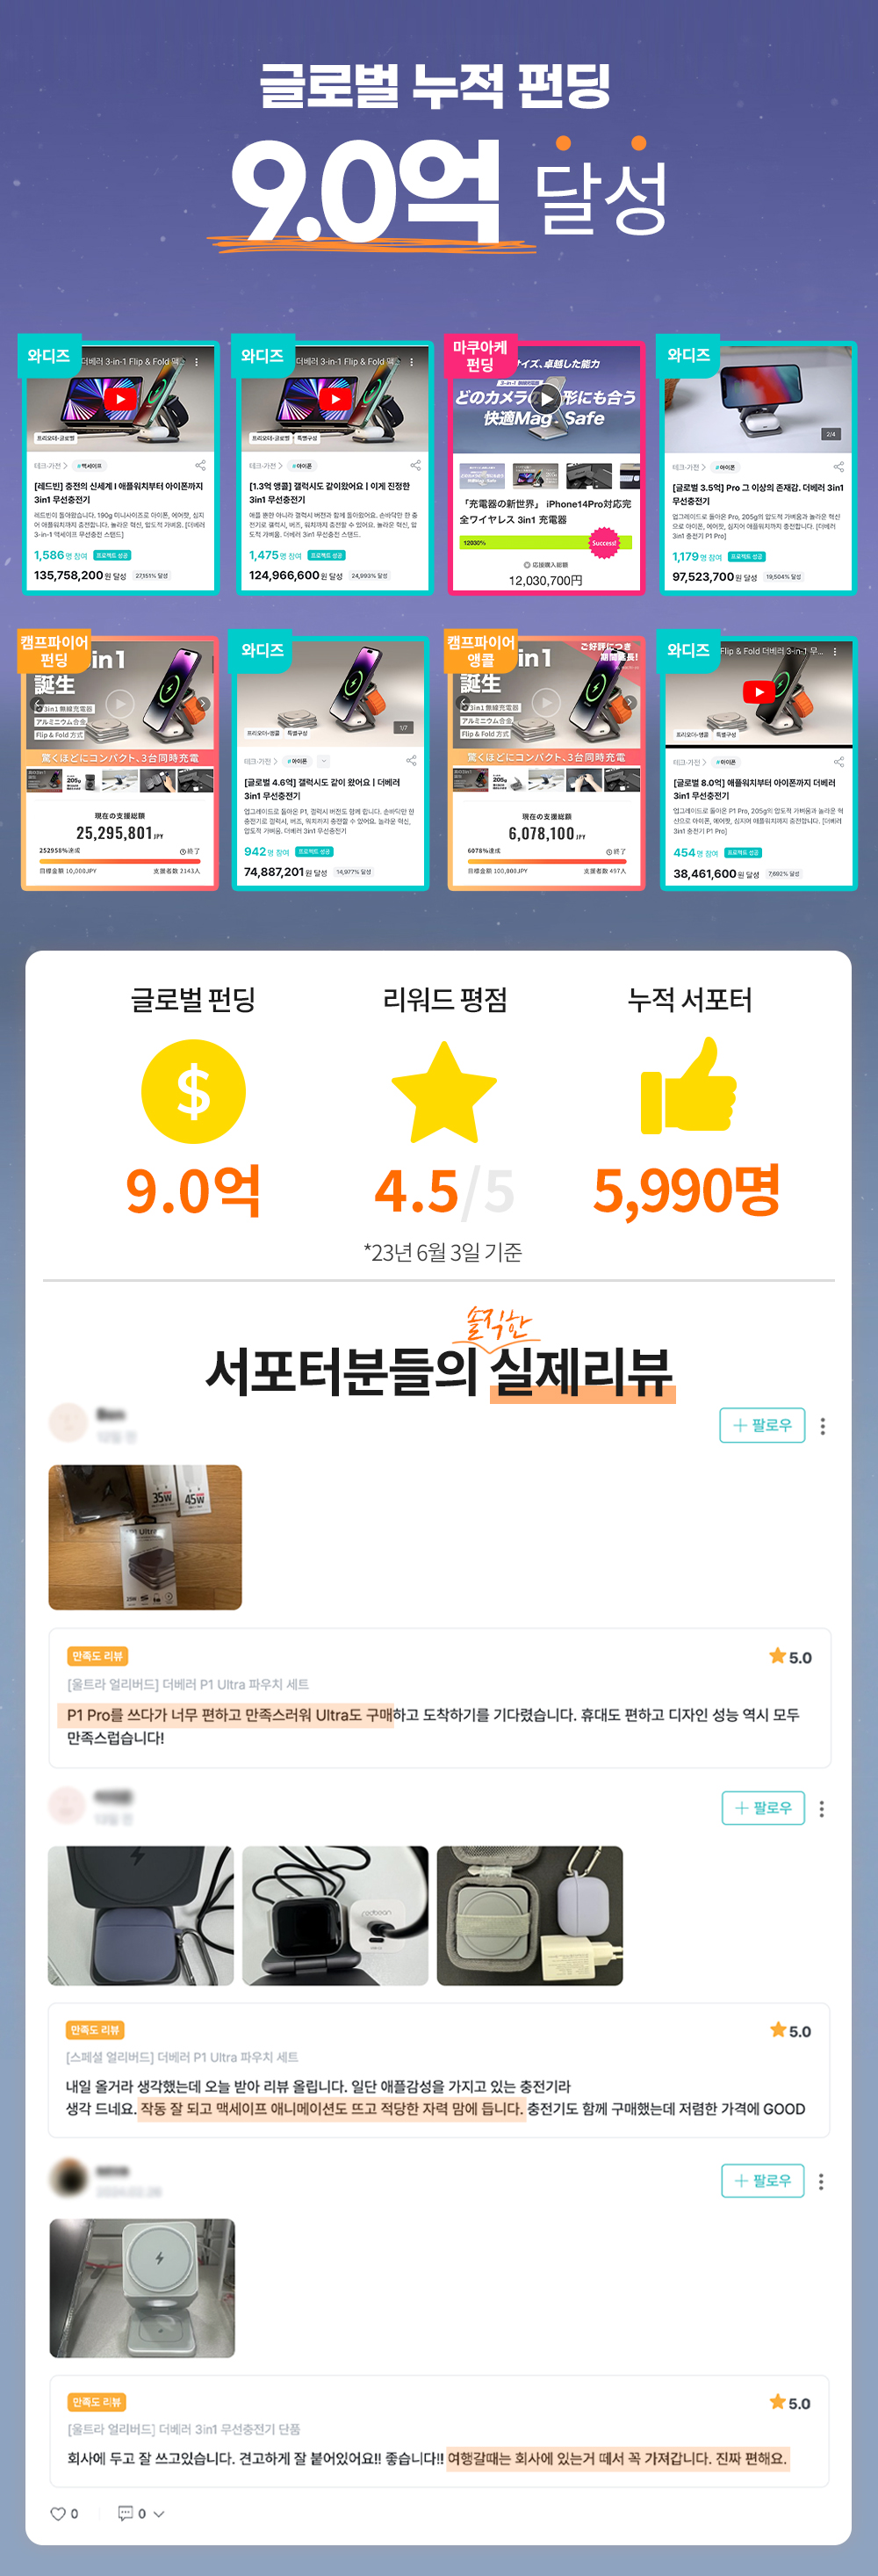Click the heart like icon at bottom
878x2576 pixels.
pos(58,2513)
